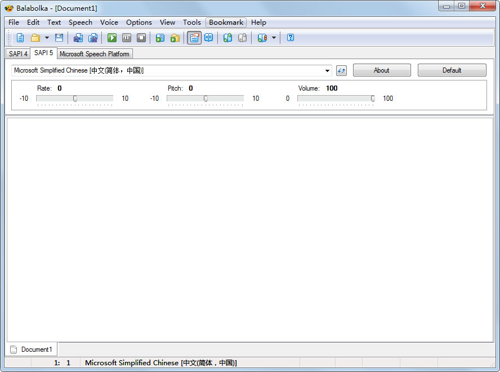The width and height of the screenshot is (500, 372).
Task: Insert a bookmark with the green-plus book icon
Action: tap(227, 38)
